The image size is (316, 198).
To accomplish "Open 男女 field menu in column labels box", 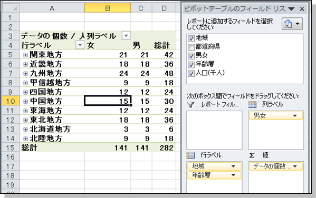I will (295, 116).
